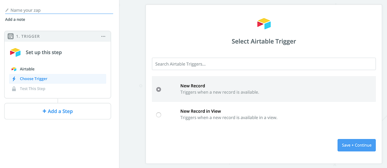Click the small Airtable icon in step list
This screenshot has width=387, height=168.
[14, 69]
